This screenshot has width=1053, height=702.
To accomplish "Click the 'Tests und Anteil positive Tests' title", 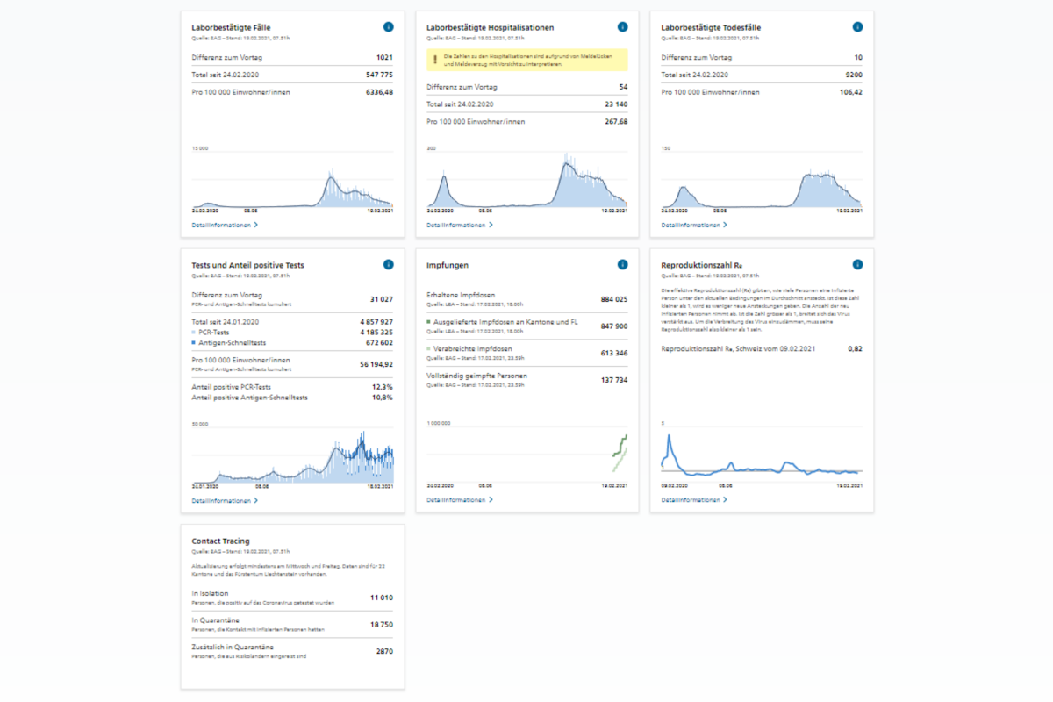I will coord(248,264).
